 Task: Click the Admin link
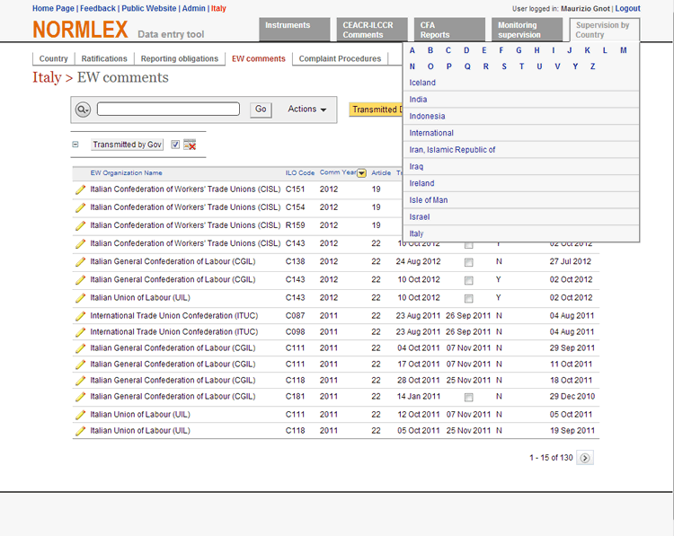(x=193, y=9)
